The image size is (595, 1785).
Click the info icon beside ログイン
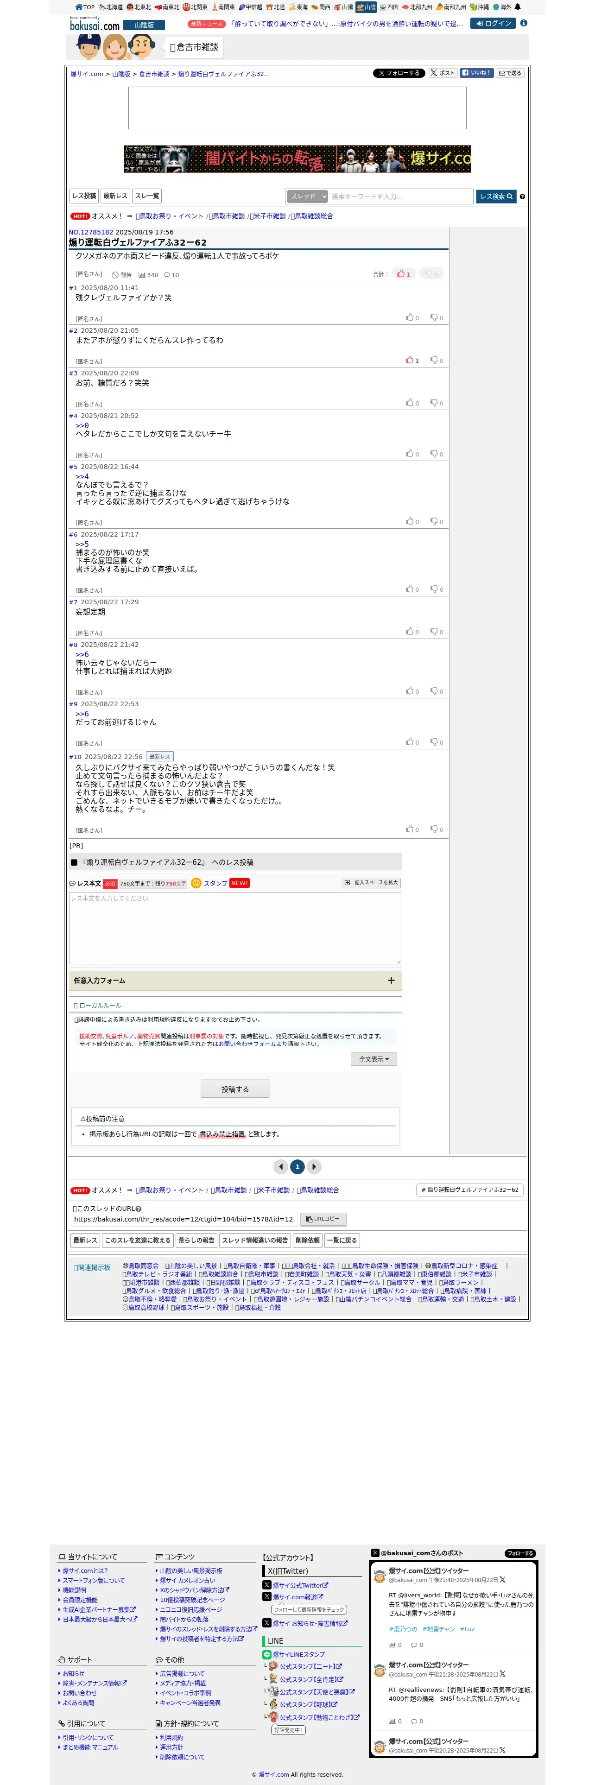(x=524, y=23)
